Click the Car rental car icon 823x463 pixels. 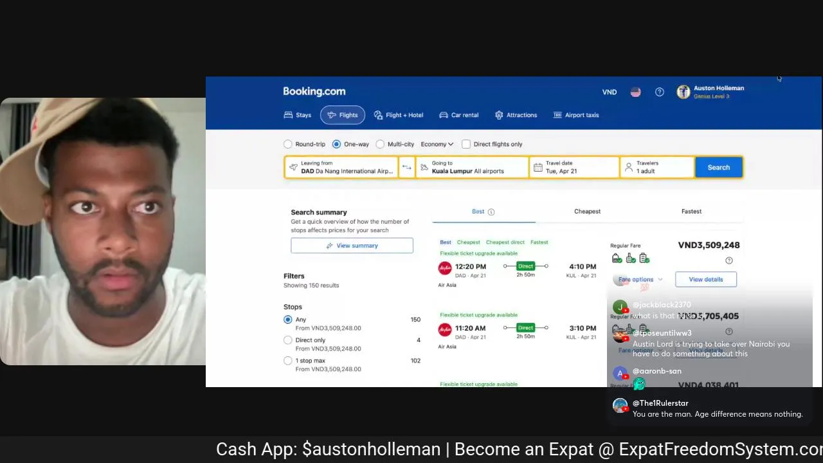pos(444,115)
